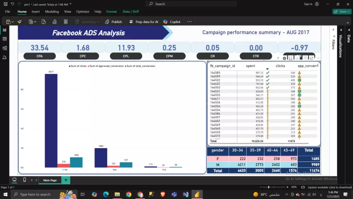The height and width of the screenshot is (199, 353).
Task: Open More options ellipsis on table visual
Action: (x=318, y=58)
